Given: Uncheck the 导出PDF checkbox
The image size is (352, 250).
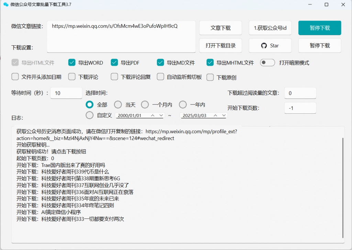Looking at the screenshot, I should (114, 62).
